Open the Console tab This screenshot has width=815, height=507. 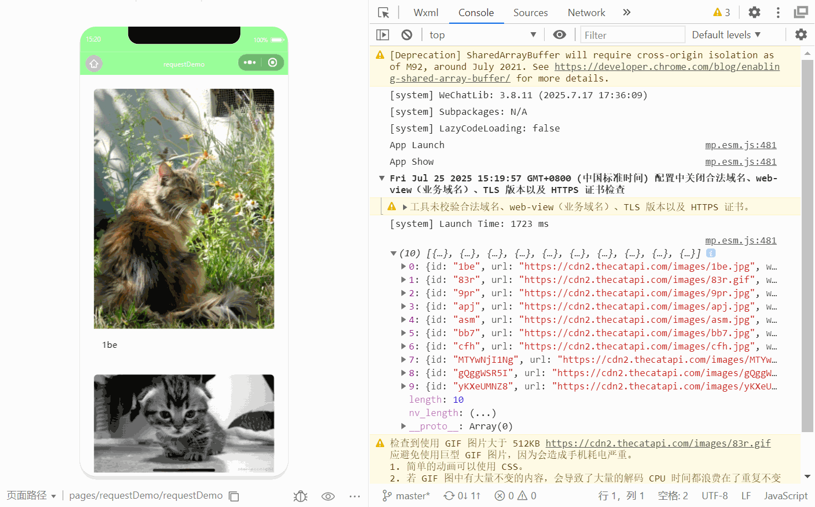476,12
